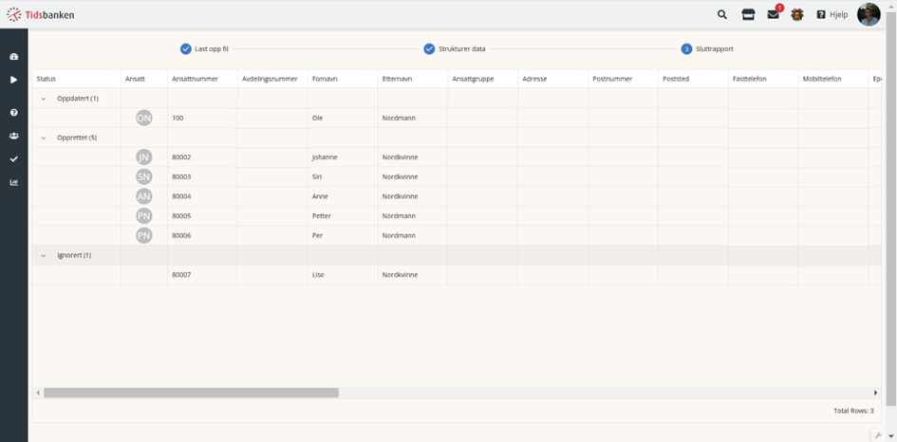Select employee number 80007 cell
This screenshot has width=897, height=442.
click(x=202, y=275)
